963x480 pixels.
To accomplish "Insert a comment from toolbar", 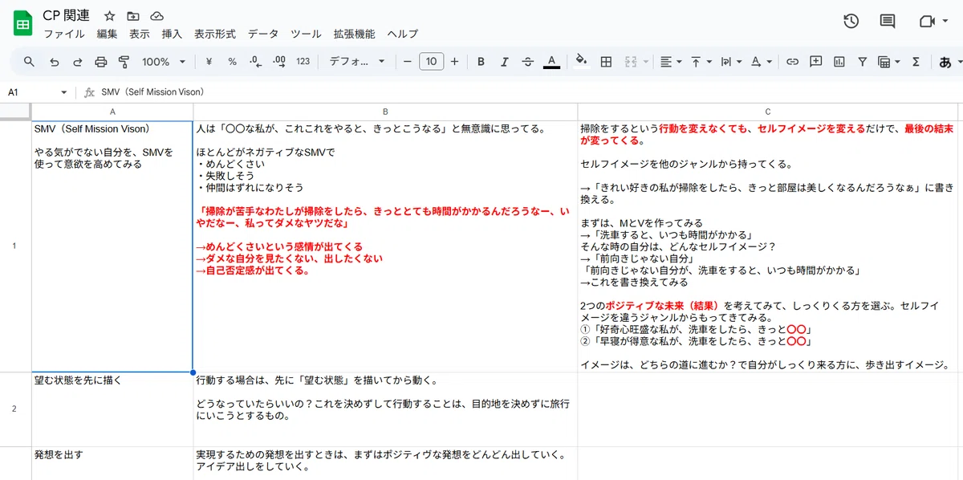I will click(815, 62).
